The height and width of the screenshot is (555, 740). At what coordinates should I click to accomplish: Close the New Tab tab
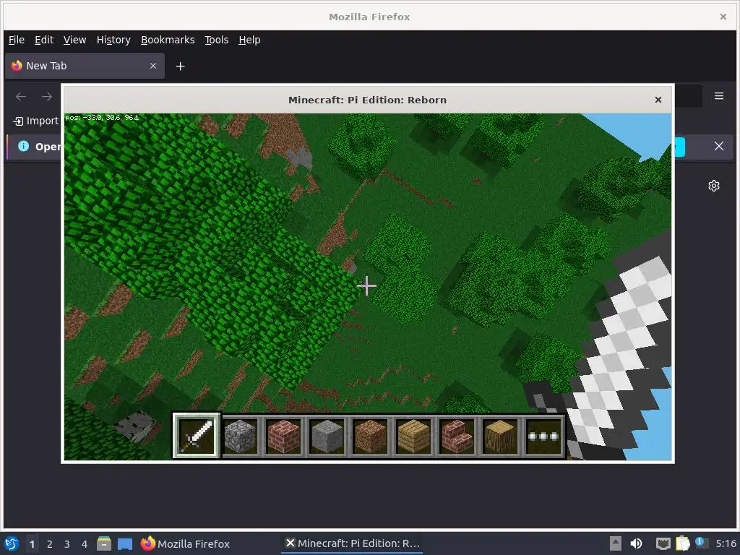(153, 66)
